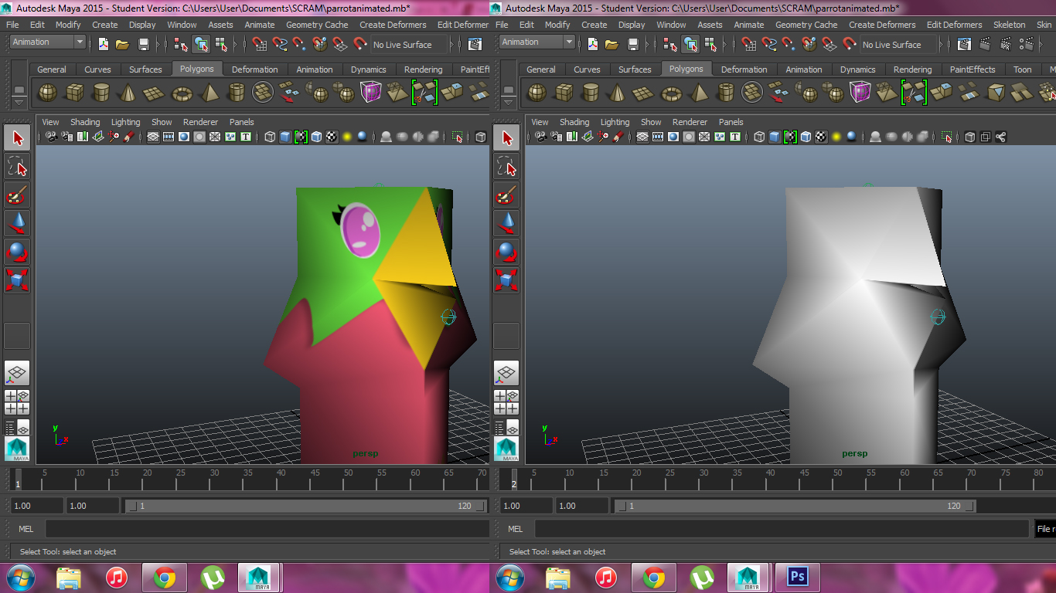
Task: Click polygon Torus shelf icon in left window
Action: [x=182, y=93]
